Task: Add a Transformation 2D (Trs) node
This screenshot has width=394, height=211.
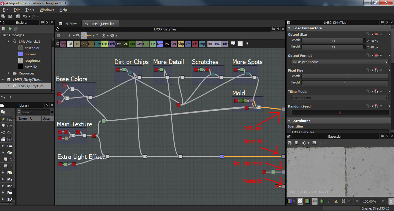Action: [188, 44]
